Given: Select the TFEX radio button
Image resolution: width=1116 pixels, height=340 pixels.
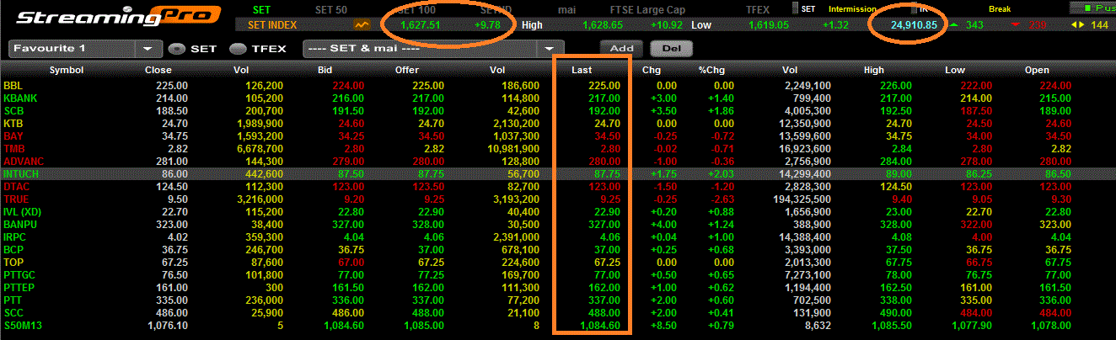Looking at the screenshot, I should click(x=239, y=49).
